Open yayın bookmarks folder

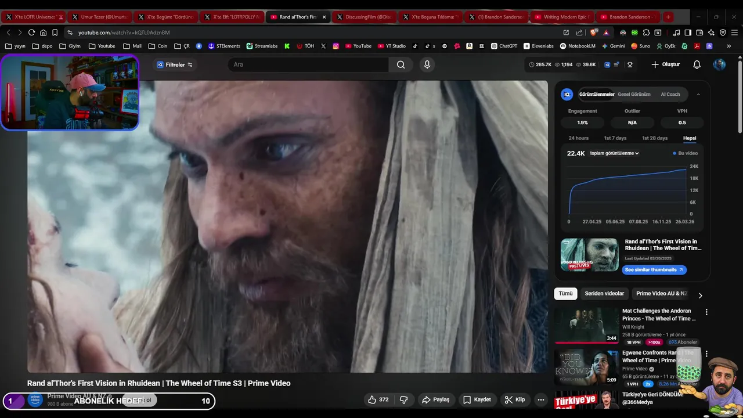coord(15,46)
